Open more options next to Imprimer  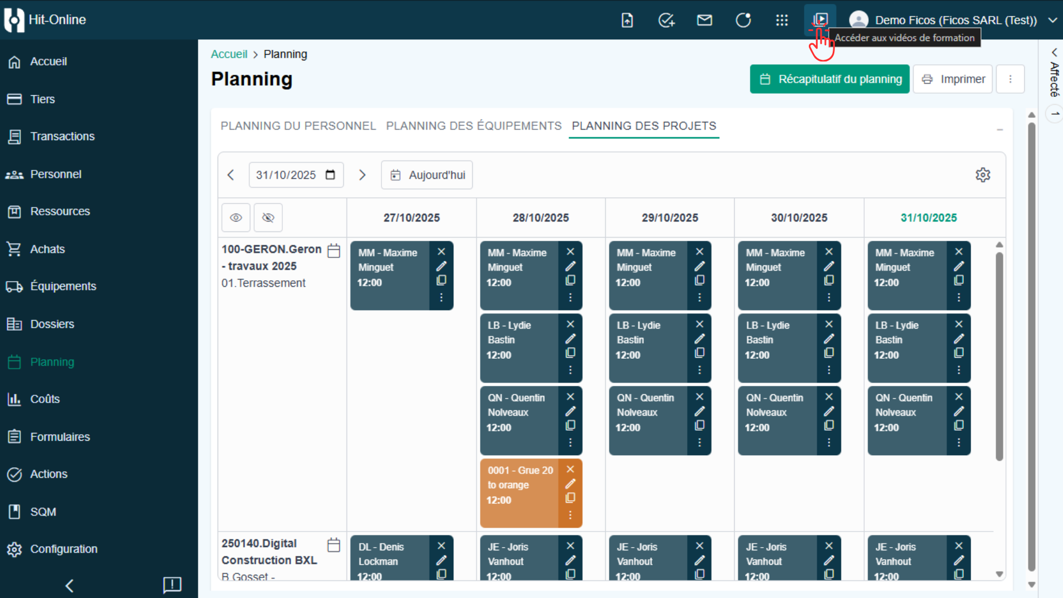pos(1010,79)
